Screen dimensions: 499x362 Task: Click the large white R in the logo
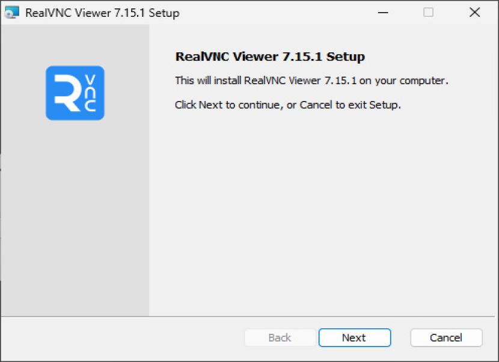pyautogui.click(x=64, y=93)
